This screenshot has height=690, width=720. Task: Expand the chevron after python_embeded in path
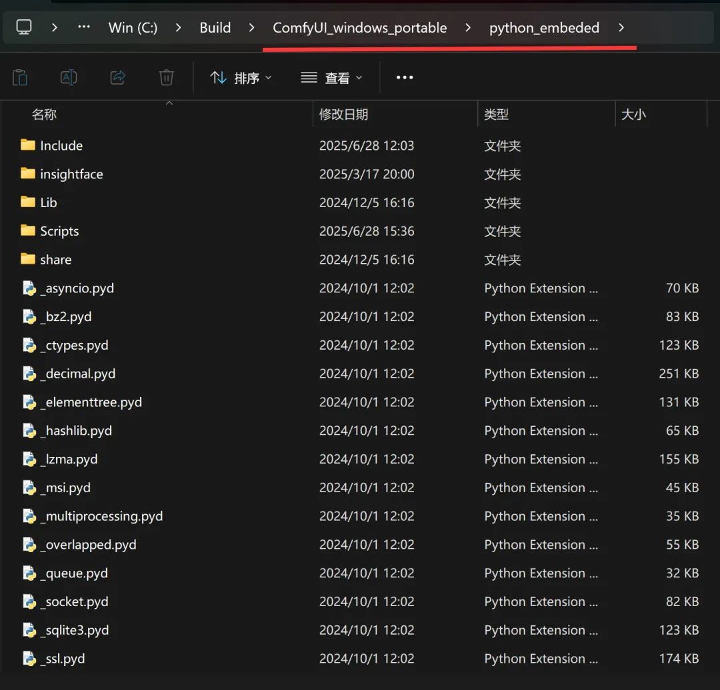[621, 27]
